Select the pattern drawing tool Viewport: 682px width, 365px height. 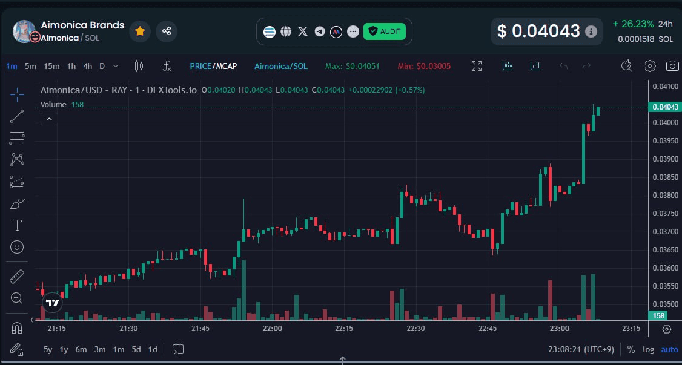pyautogui.click(x=17, y=159)
